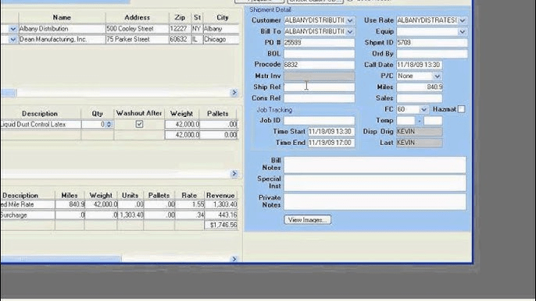Click the Weight header in commodity grid
The image size is (536, 301).
click(x=181, y=114)
